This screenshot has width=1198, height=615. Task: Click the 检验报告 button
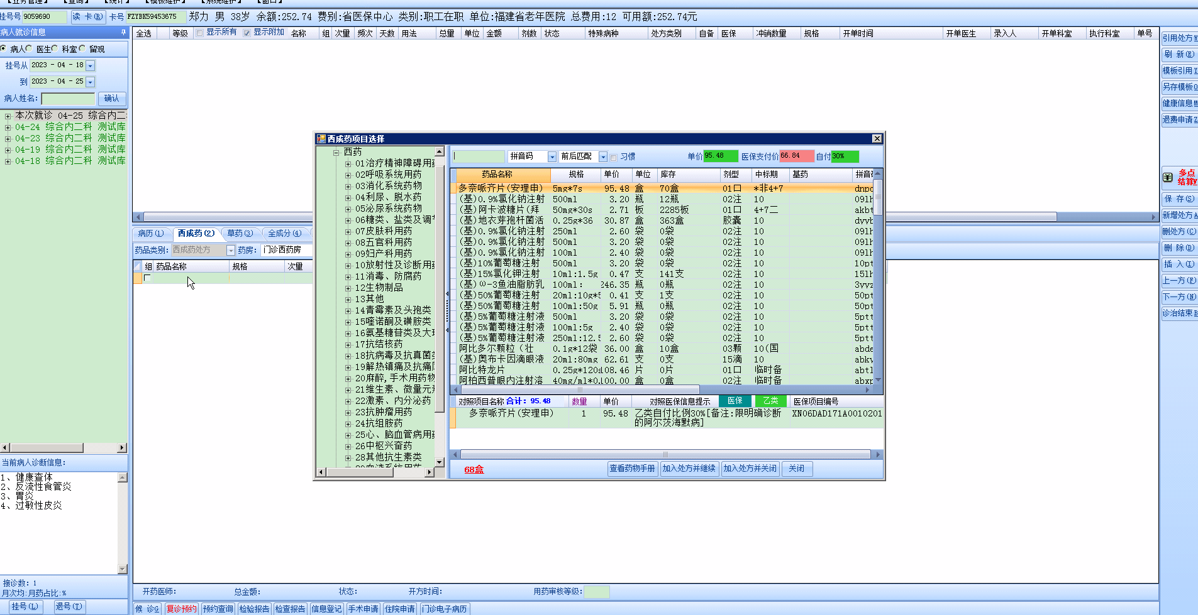tap(254, 609)
